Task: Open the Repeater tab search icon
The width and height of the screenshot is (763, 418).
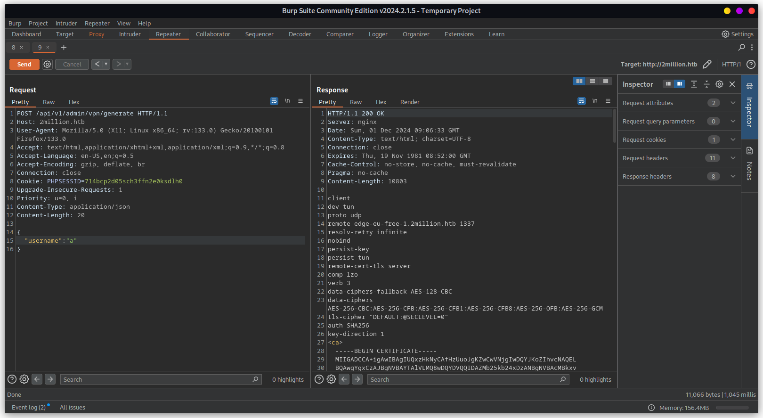Action: [741, 47]
